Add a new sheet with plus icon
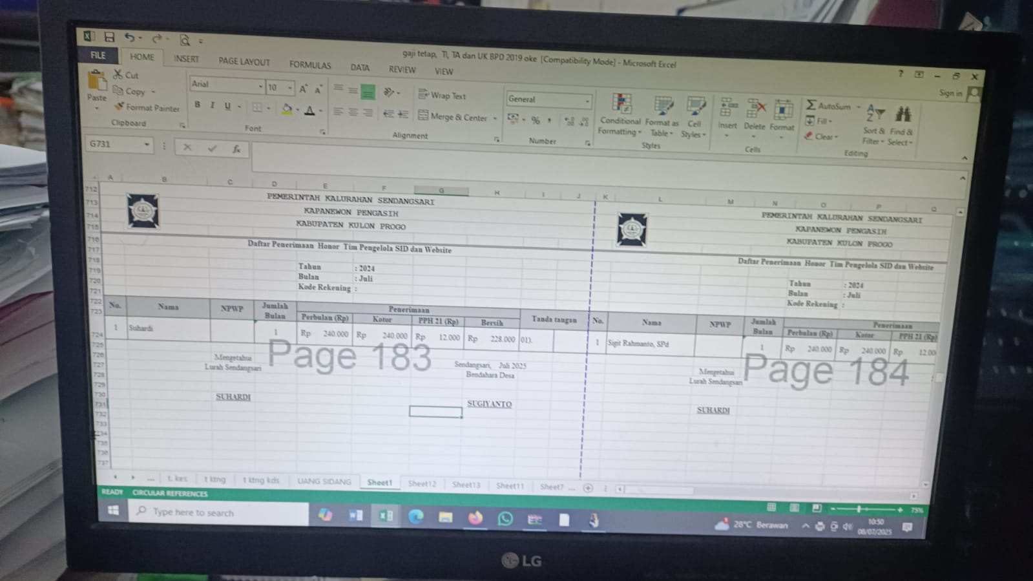Image resolution: width=1033 pixels, height=581 pixels. pyautogui.click(x=588, y=488)
